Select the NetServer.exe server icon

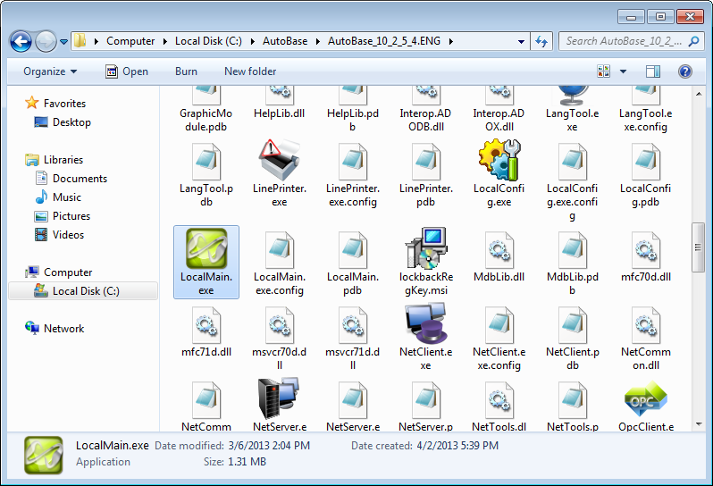279,398
